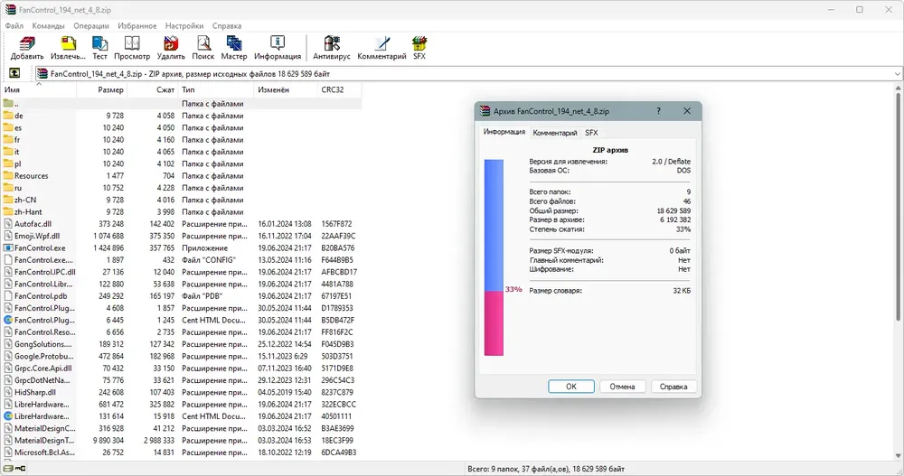Sort by the Размер column header
The width and height of the screenshot is (904, 476).
tap(101, 90)
